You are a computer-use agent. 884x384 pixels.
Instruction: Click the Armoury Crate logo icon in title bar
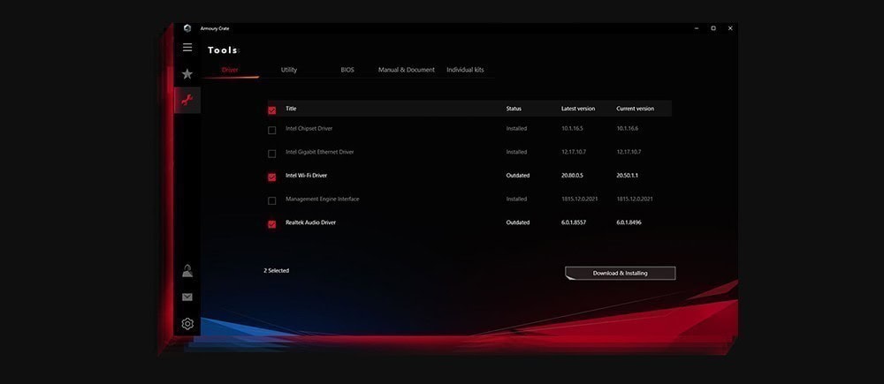[187, 28]
